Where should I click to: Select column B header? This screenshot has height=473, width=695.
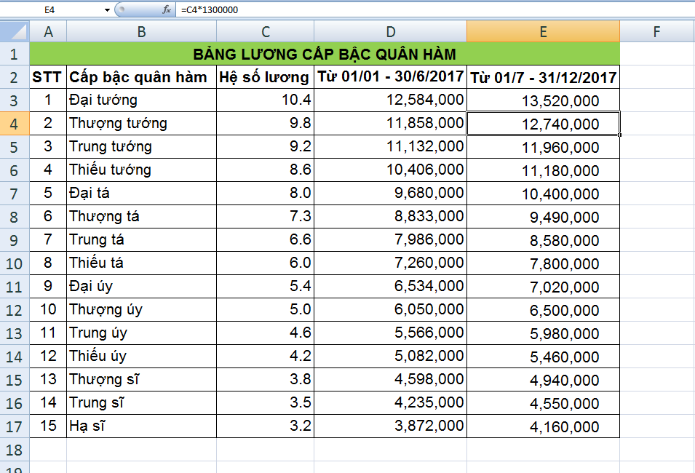click(141, 31)
